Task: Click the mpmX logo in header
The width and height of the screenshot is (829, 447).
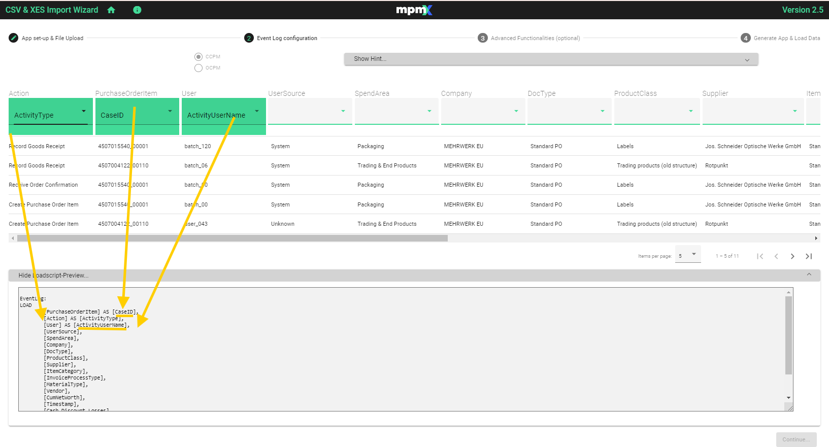Action: [x=414, y=10]
